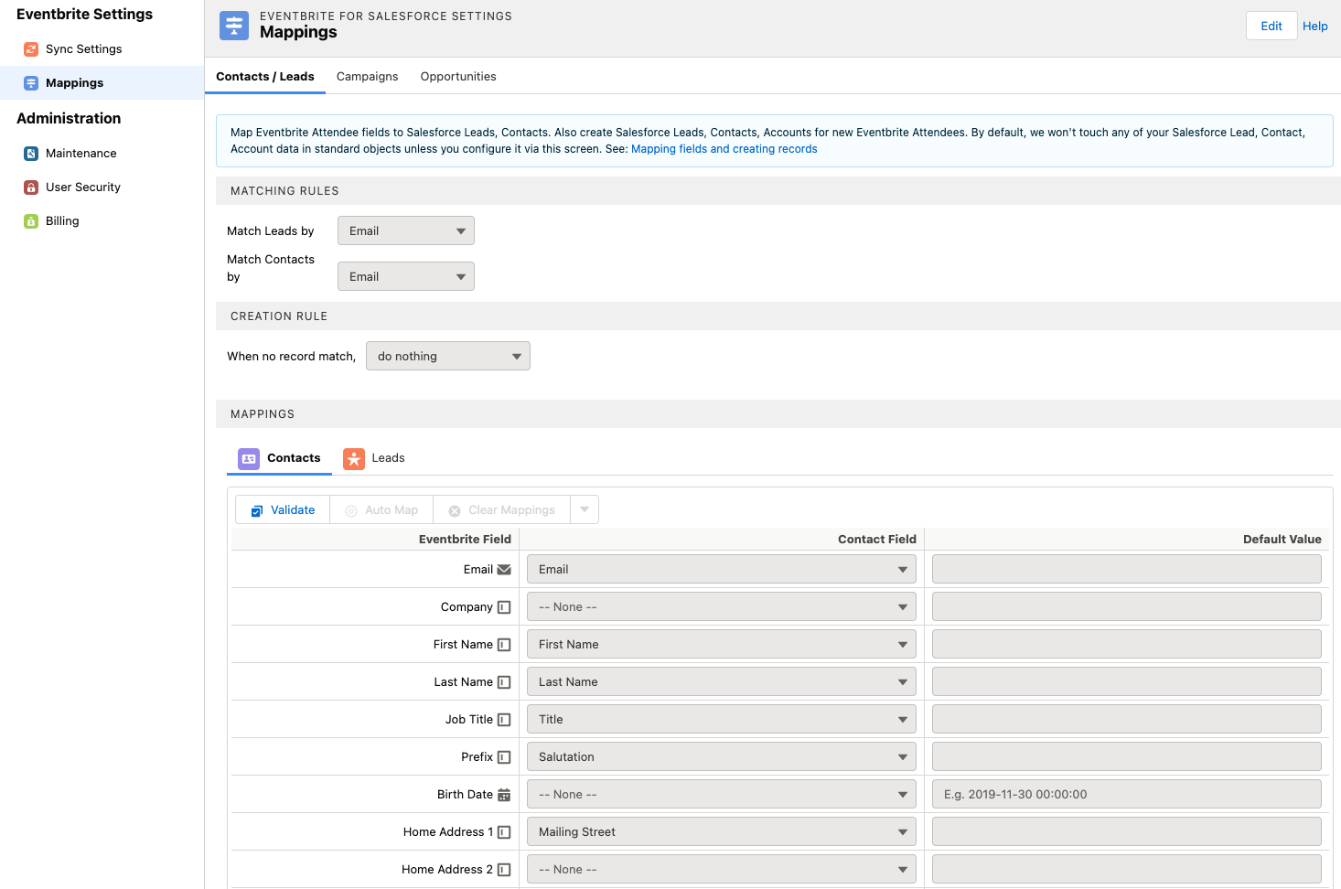This screenshot has height=889, width=1341.
Task: Open Contact Field dropdown for Email row
Action: coord(722,569)
